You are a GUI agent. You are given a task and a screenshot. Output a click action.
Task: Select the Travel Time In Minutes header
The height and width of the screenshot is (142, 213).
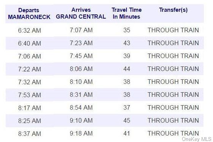[126, 13]
